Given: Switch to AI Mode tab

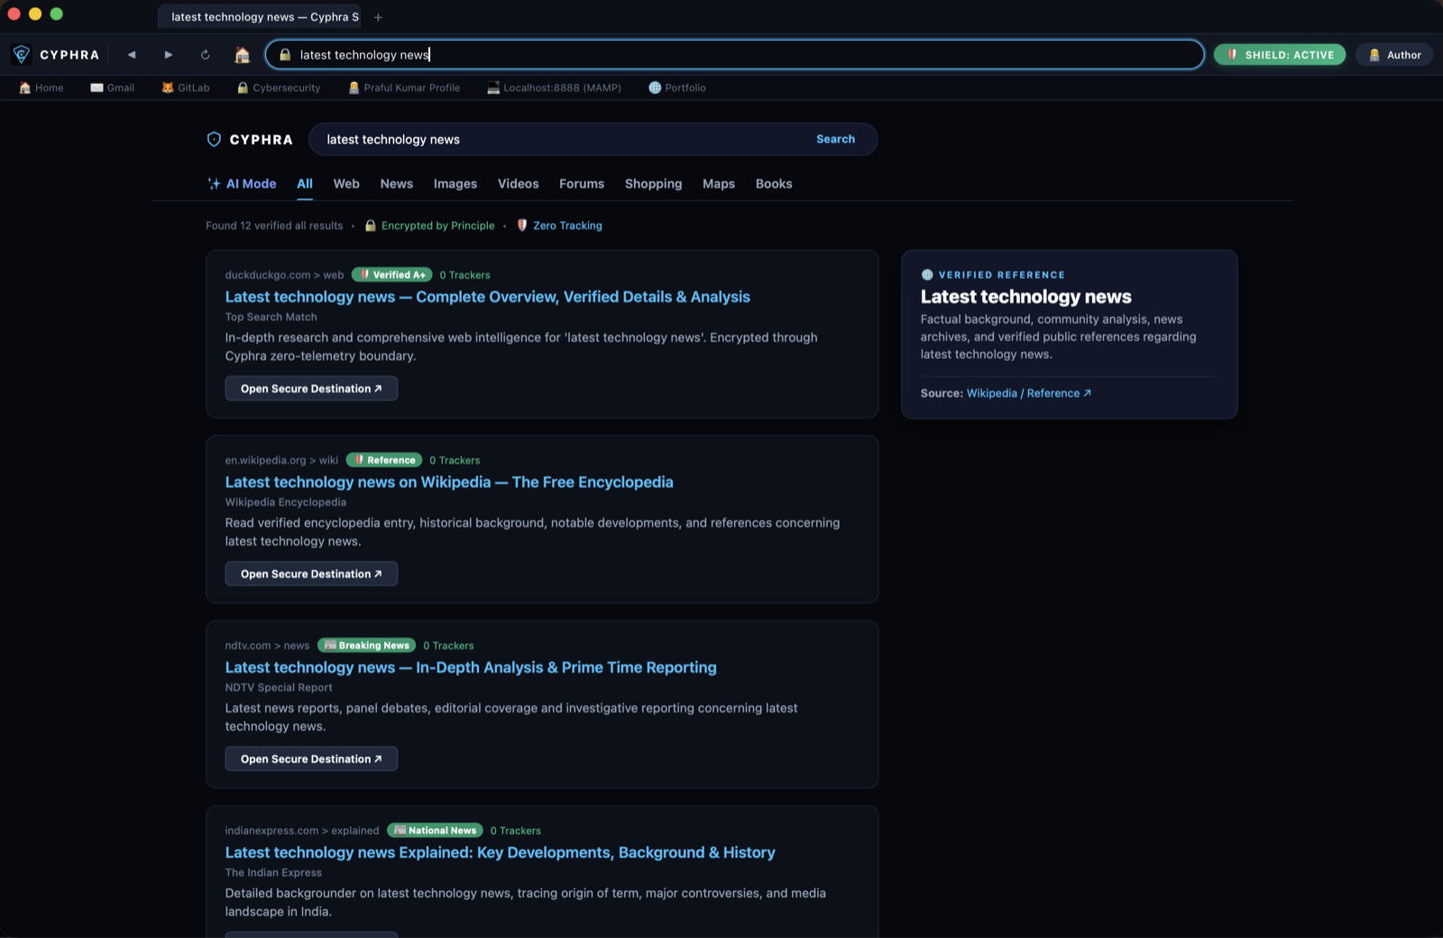Looking at the screenshot, I should click(x=242, y=183).
